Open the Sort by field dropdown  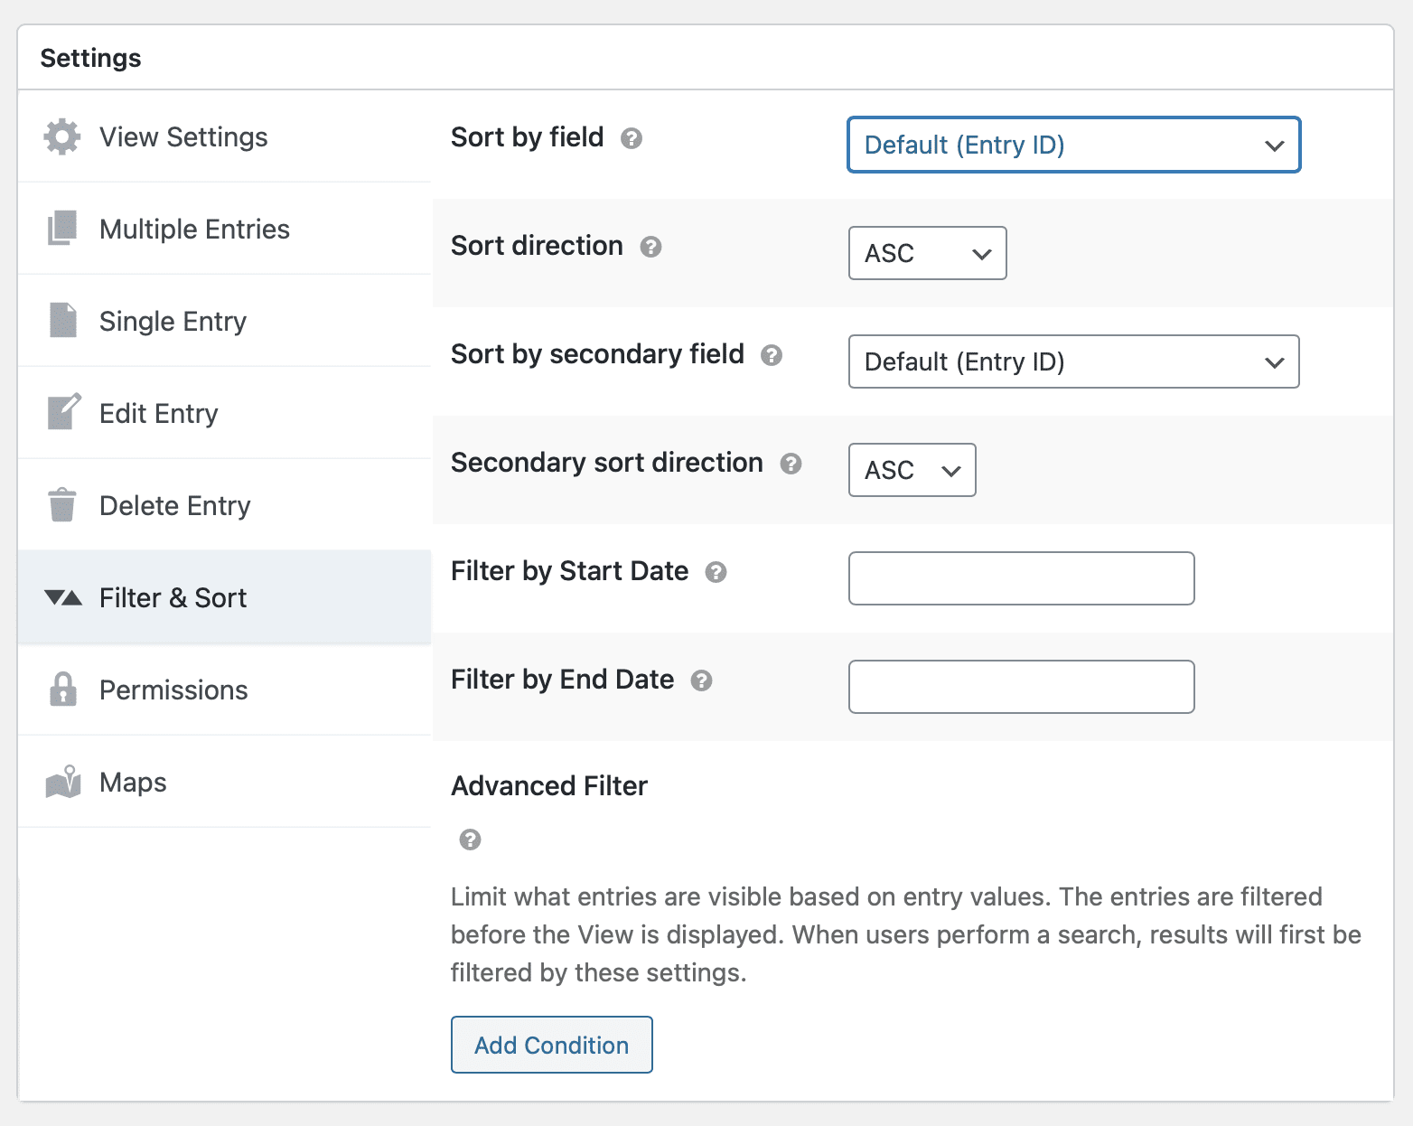[x=1073, y=145]
